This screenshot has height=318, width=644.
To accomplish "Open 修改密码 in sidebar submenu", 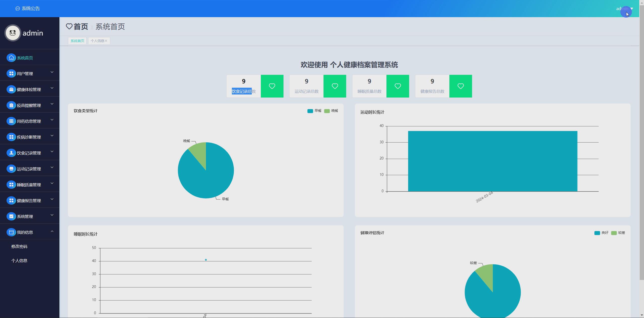I will tap(19, 247).
